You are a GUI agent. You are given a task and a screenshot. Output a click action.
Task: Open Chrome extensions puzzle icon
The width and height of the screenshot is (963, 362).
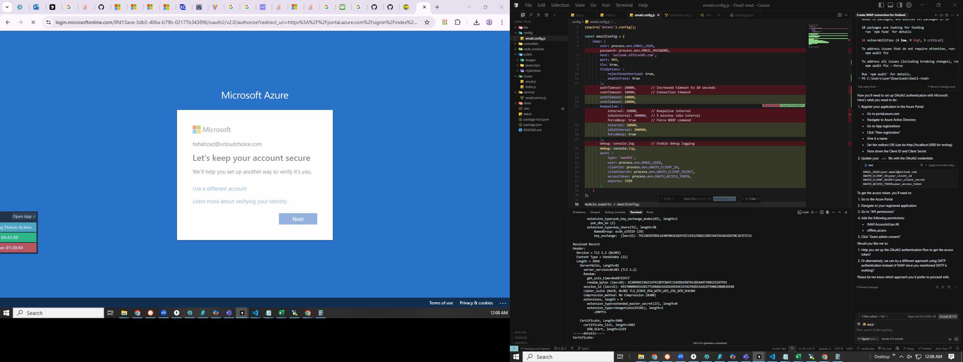[457, 22]
